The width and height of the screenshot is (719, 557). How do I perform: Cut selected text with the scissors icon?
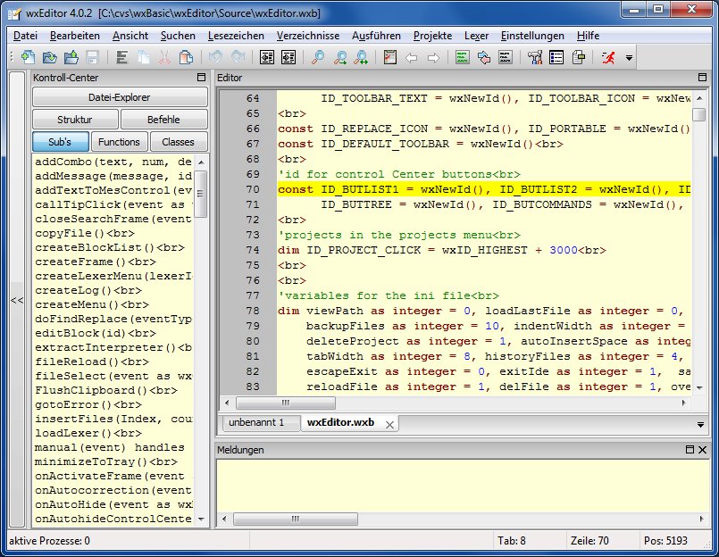[x=166, y=57]
